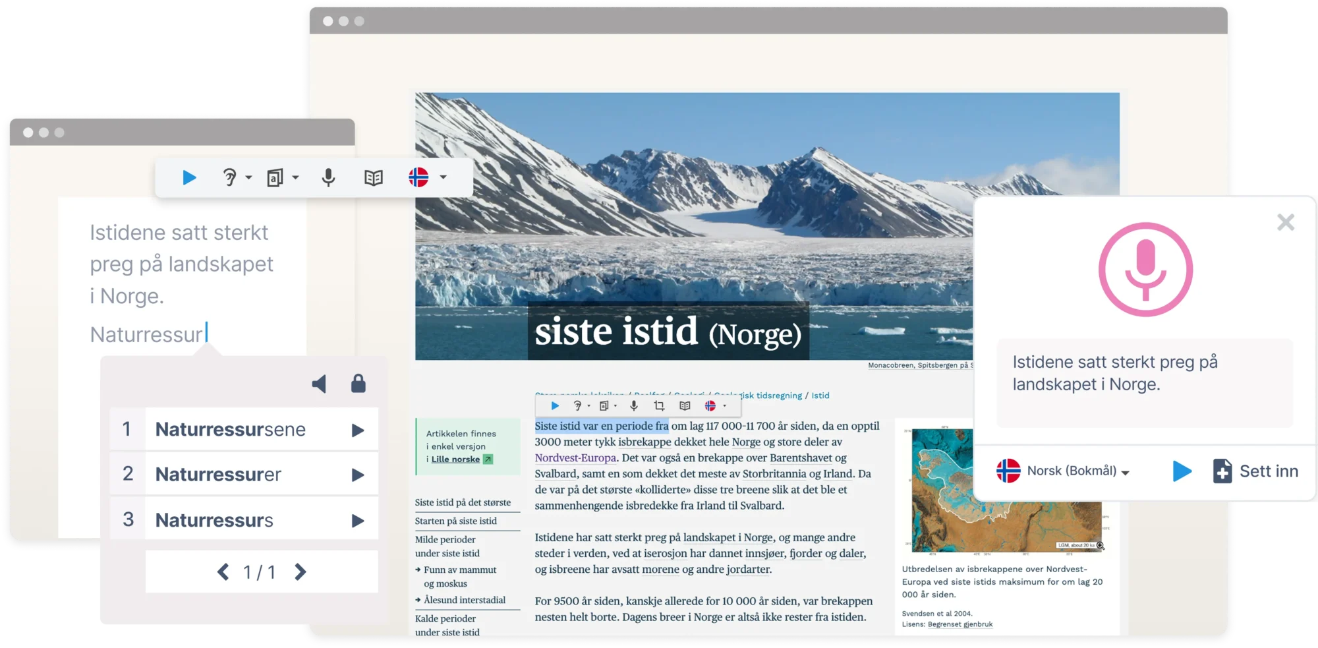Select suggestion 2 Naturressurer
Screen dimensions: 1318x648
pyautogui.click(x=244, y=474)
